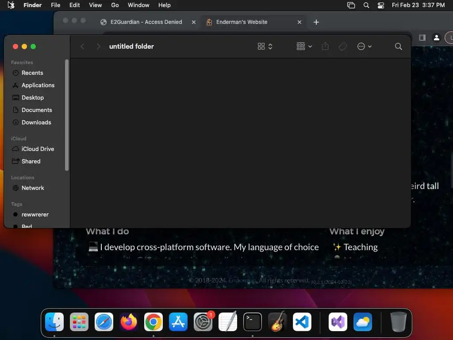
Task: Close the Enderman's Website tab
Action: [x=299, y=22]
